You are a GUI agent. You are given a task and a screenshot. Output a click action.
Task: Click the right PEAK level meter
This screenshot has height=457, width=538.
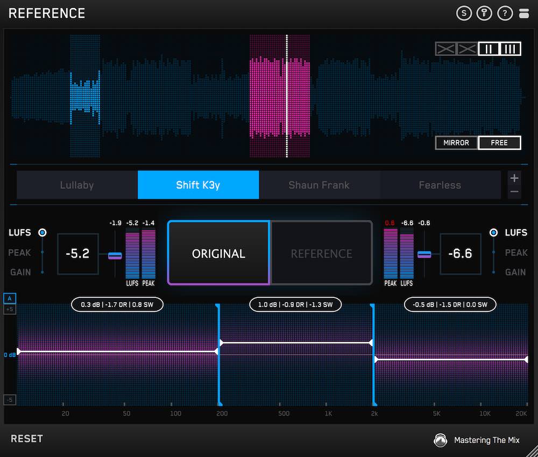391,254
